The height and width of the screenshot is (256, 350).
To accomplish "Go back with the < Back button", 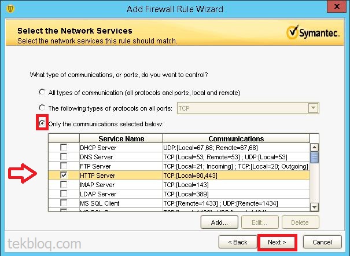I will (x=238, y=242).
